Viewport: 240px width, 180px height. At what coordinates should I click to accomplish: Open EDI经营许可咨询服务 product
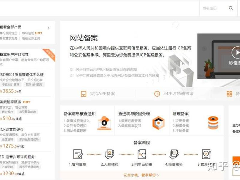17,157
